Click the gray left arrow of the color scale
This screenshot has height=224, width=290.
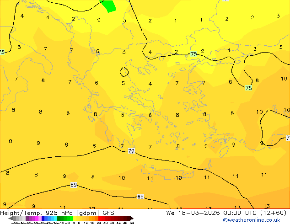(x=11, y=218)
